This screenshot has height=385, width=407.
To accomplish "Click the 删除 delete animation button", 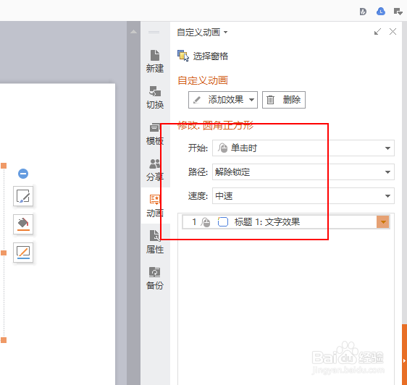I will point(284,100).
